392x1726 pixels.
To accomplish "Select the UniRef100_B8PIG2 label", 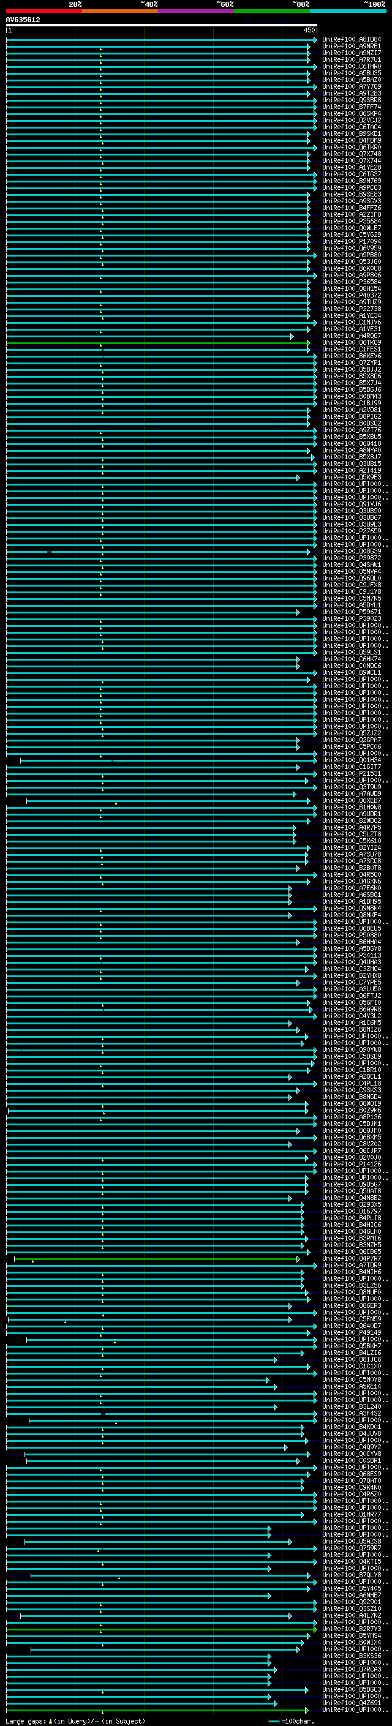I will (x=352, y=417).
